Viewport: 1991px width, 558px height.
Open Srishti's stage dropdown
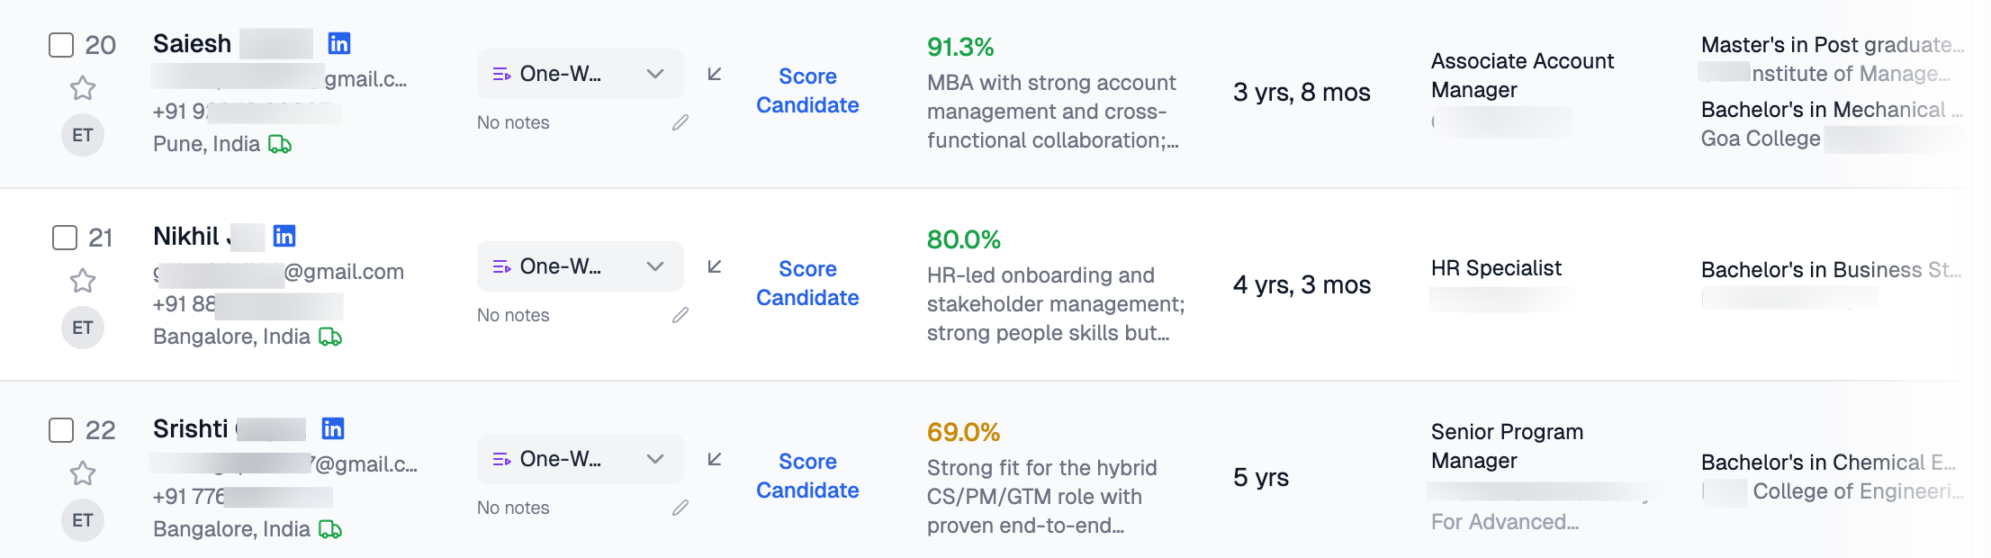click(x=580, y=459)
